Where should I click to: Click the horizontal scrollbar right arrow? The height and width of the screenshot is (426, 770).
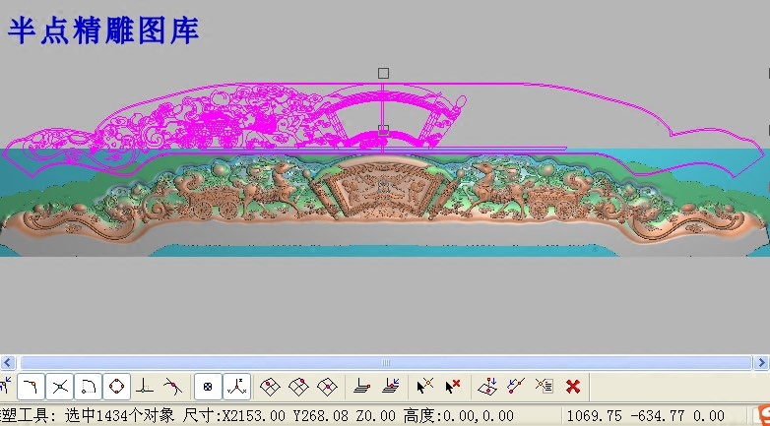tap(762, 363)
